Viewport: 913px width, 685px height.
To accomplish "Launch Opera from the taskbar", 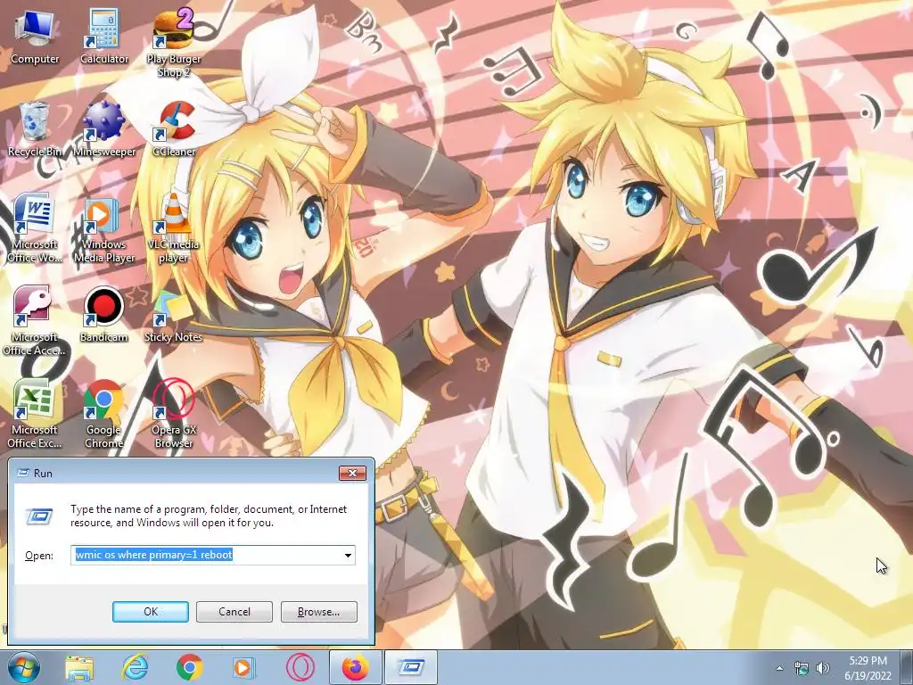I will [300, 667].
